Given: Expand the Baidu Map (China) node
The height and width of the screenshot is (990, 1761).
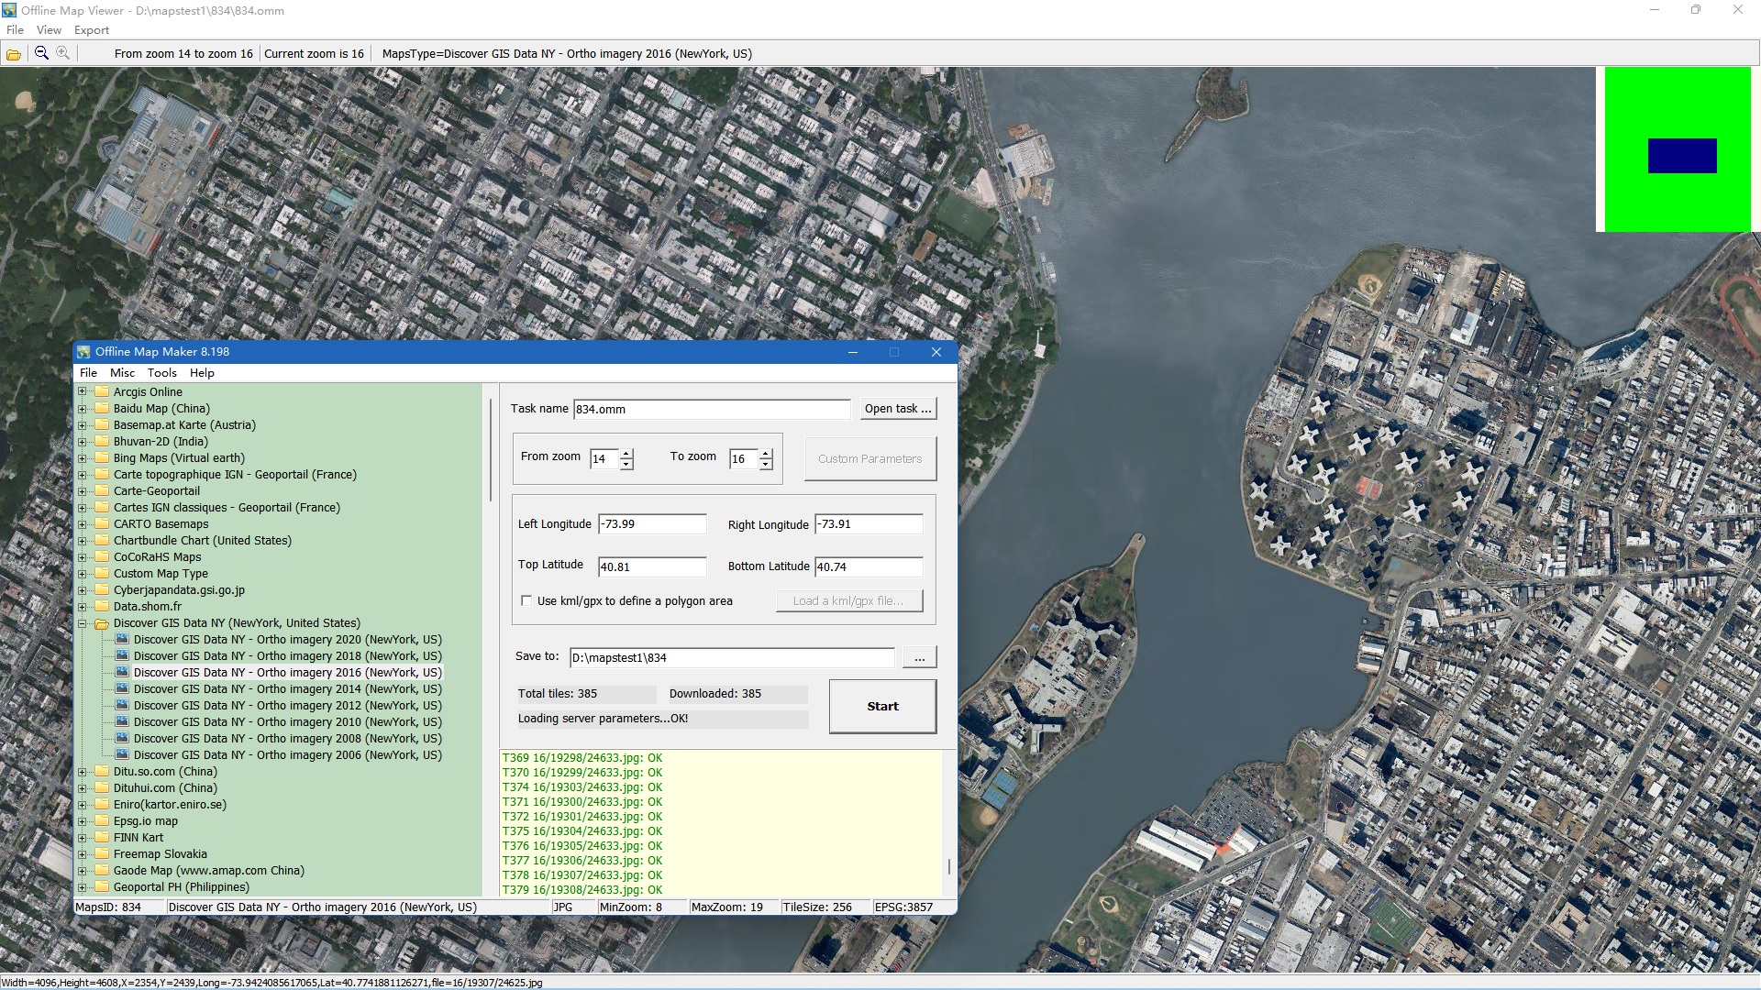Looking at the screenshot, I should point(82,409).
